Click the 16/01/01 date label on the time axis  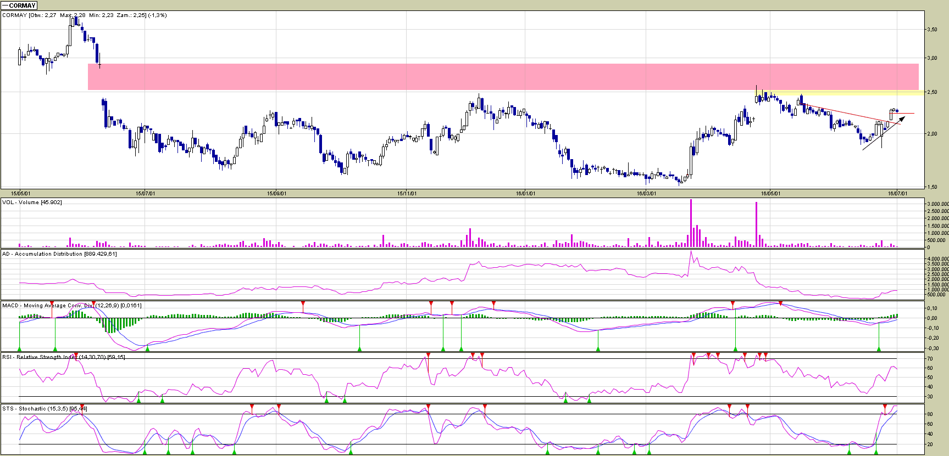pyautogui.click(x=525, y=193)
